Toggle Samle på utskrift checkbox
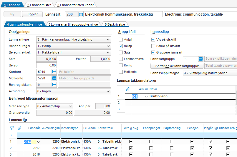This screenshot has height=157, width=237. [x=153, y=46]
